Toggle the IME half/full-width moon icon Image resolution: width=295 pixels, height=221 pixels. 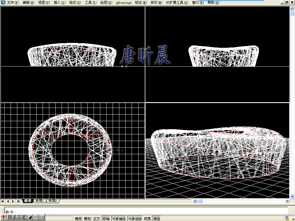click(30, 218)
